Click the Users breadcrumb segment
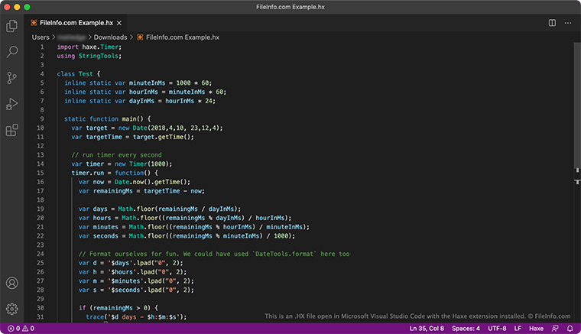This screenshot has width=581, height=334. pos(41,37)
